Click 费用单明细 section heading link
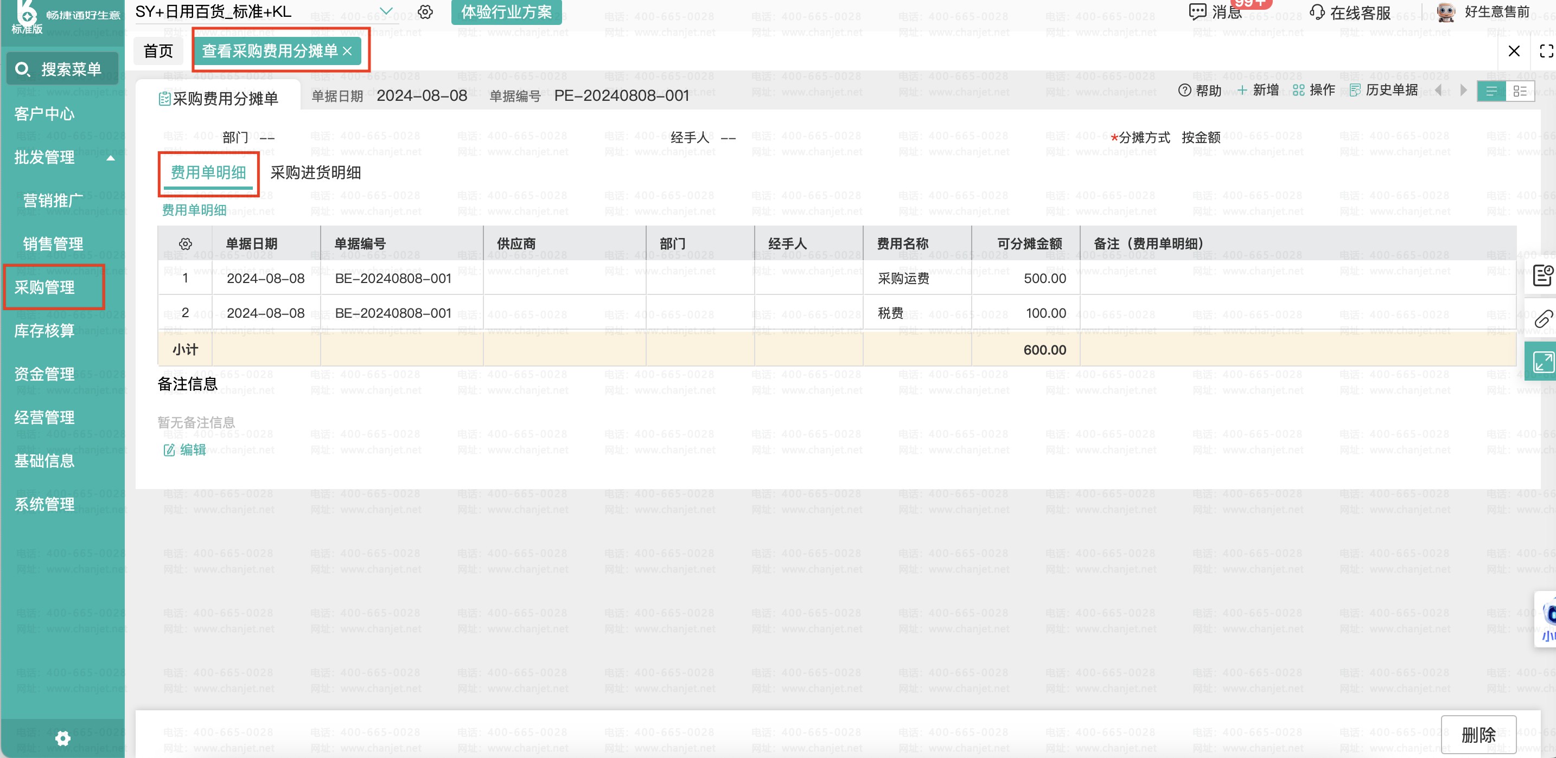This screenshot has width=1556, height=758. tap(194, 210)
